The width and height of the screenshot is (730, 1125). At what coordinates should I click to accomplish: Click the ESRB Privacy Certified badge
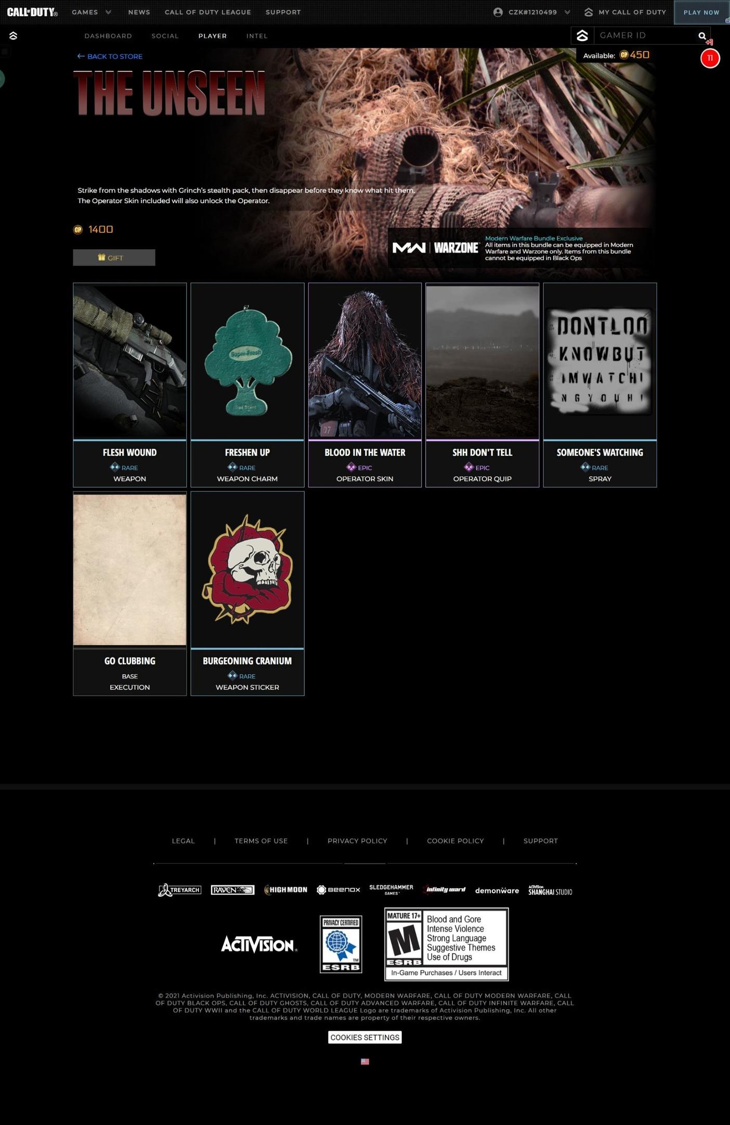pos(341,944)
